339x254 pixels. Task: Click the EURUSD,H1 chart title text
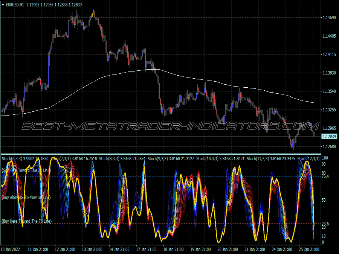pyautogui.click(x=15, y=5)
